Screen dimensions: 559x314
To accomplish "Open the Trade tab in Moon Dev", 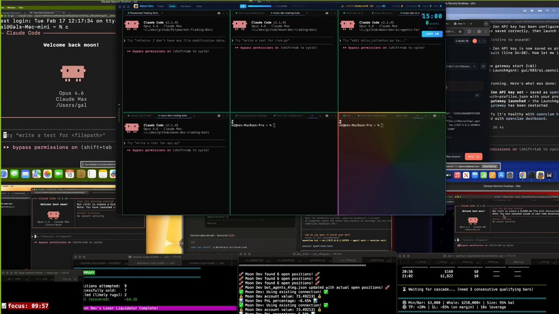I will [161, 6].
